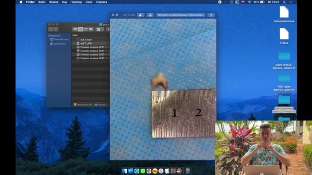312x175 pixels.
Task: Open the Wi-Fi status menu
Action: point(249,2)
